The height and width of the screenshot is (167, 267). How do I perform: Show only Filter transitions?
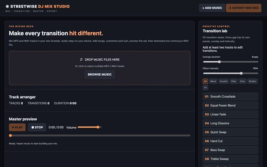click(234, 81)
